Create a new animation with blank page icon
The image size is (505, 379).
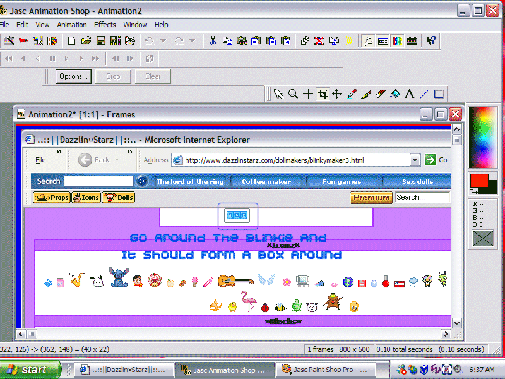[71, 40]
